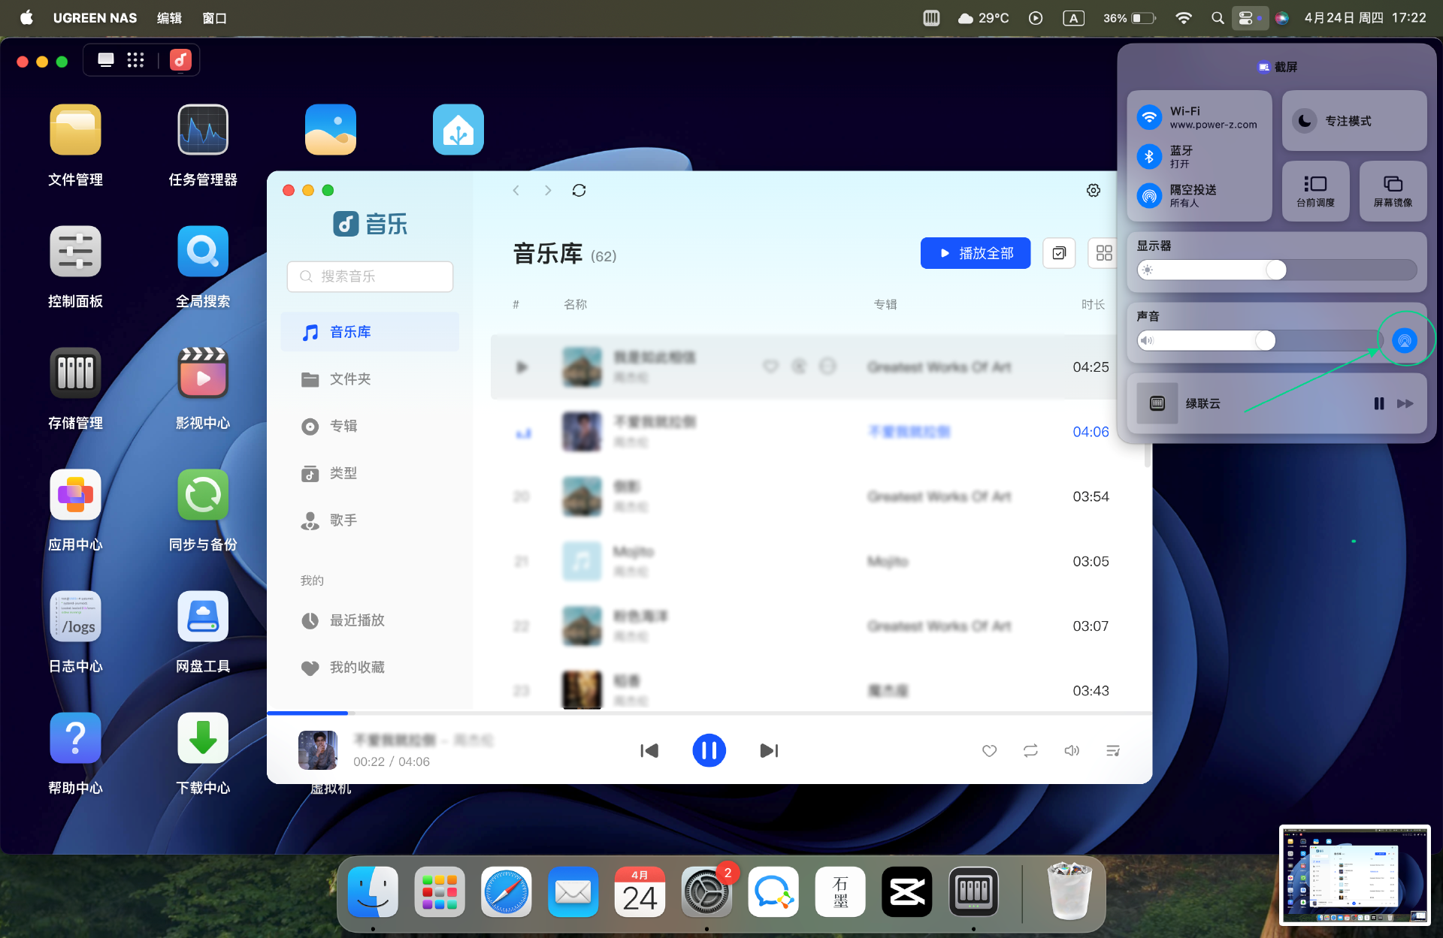1443x938 pixels.
Task: Open the 帮助中心 app
Action: click(x=75, y=738)
